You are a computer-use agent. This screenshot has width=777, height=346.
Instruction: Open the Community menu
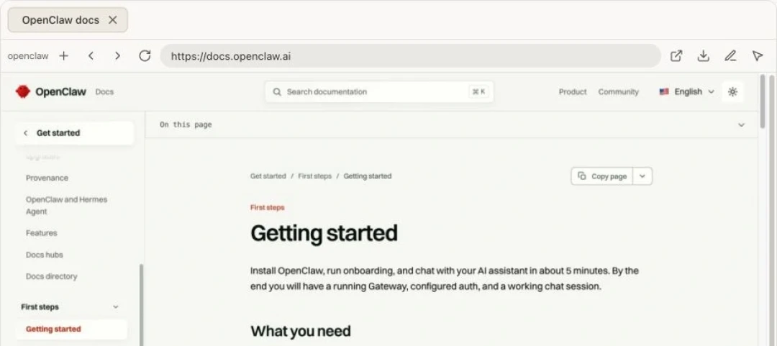(x=619, y=91)
